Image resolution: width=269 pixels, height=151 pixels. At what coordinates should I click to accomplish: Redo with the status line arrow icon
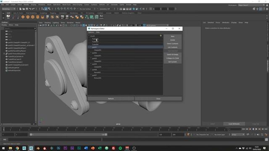(x=33, y=9)
